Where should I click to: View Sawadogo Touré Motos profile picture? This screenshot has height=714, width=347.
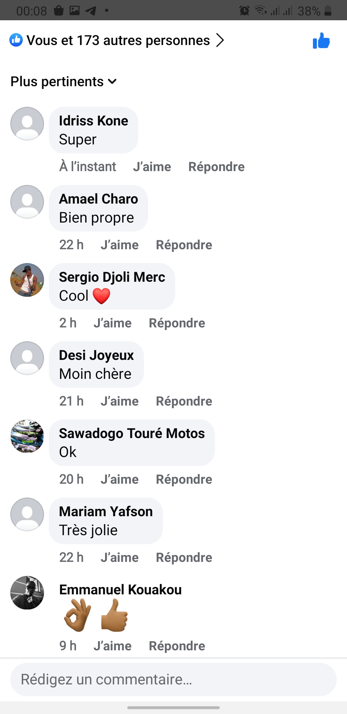tap(27, 436)
